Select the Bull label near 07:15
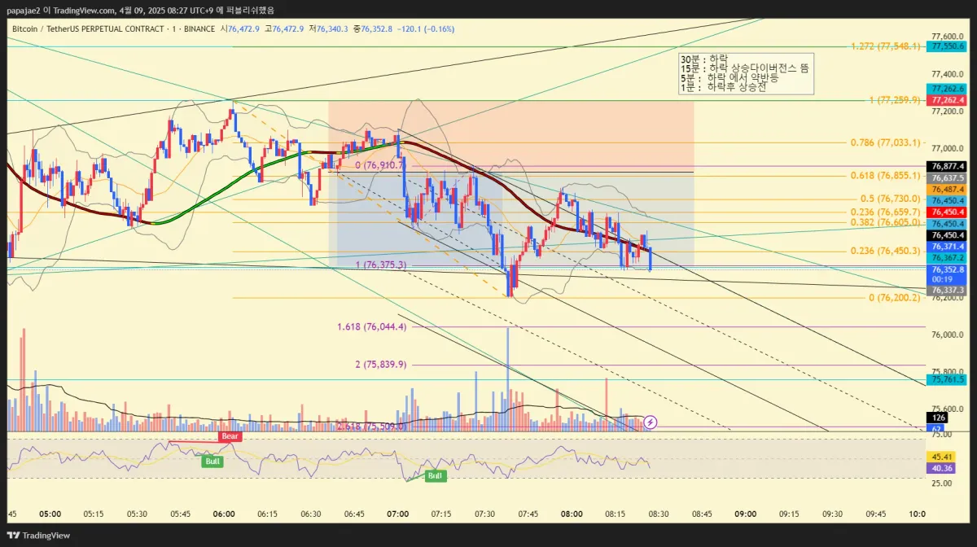The image size is (977, 547). (x=436, y=475)
